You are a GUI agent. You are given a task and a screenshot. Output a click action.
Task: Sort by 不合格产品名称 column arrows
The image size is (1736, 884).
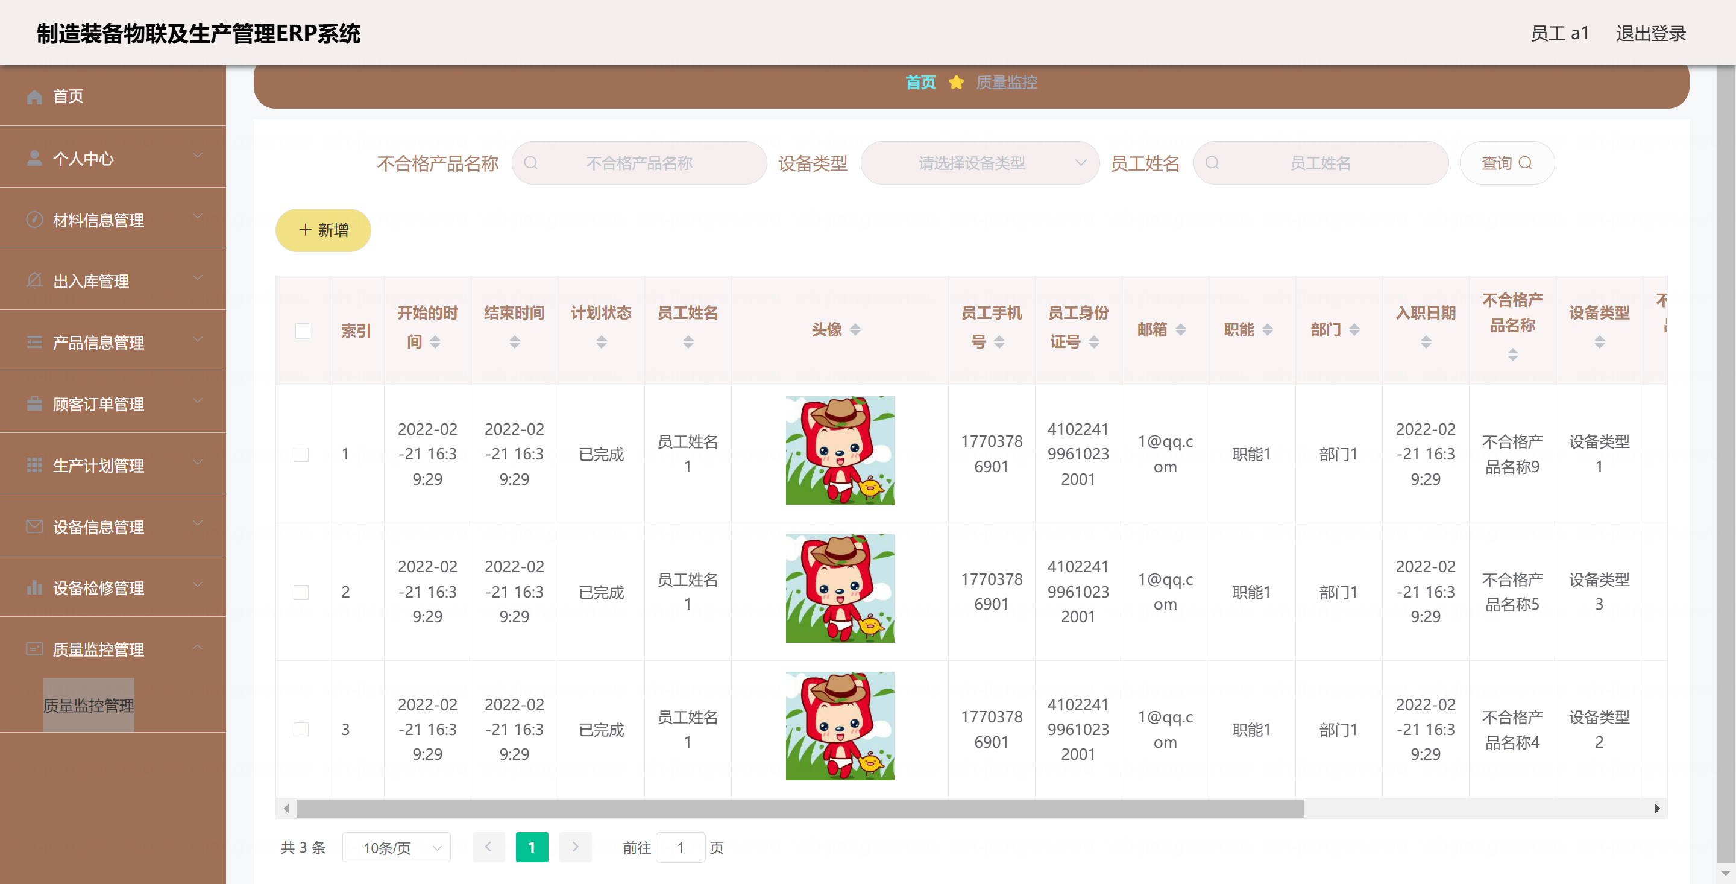[1513, 355]
